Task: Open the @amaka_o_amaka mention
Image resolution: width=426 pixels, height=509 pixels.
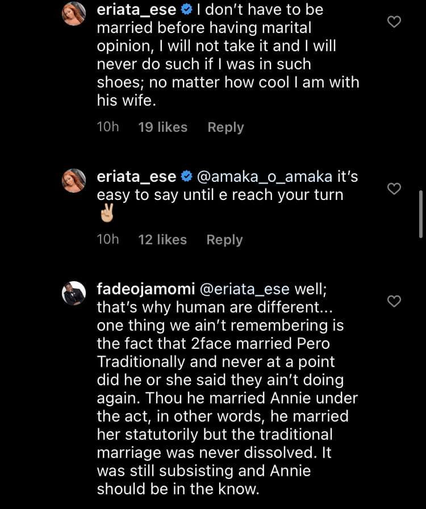Action: pyautogui.click(x=264, y=177)
